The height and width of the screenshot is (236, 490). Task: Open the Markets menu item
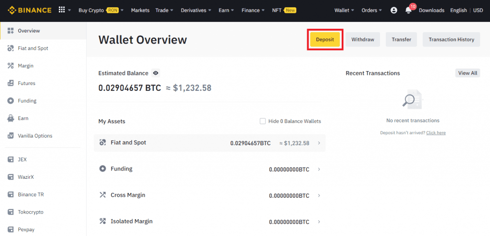coord(140,10)
